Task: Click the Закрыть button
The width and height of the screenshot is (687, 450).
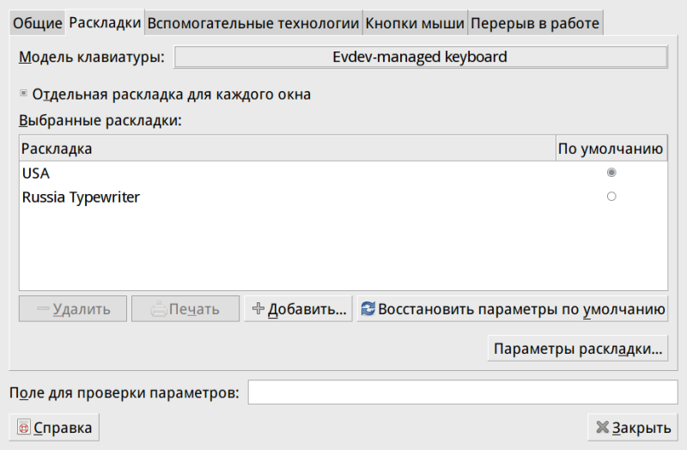Action: pos(633,427)
